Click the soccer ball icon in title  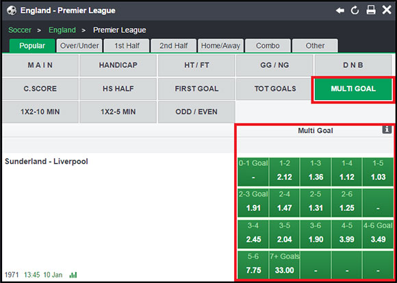click(x=12, y=10)
